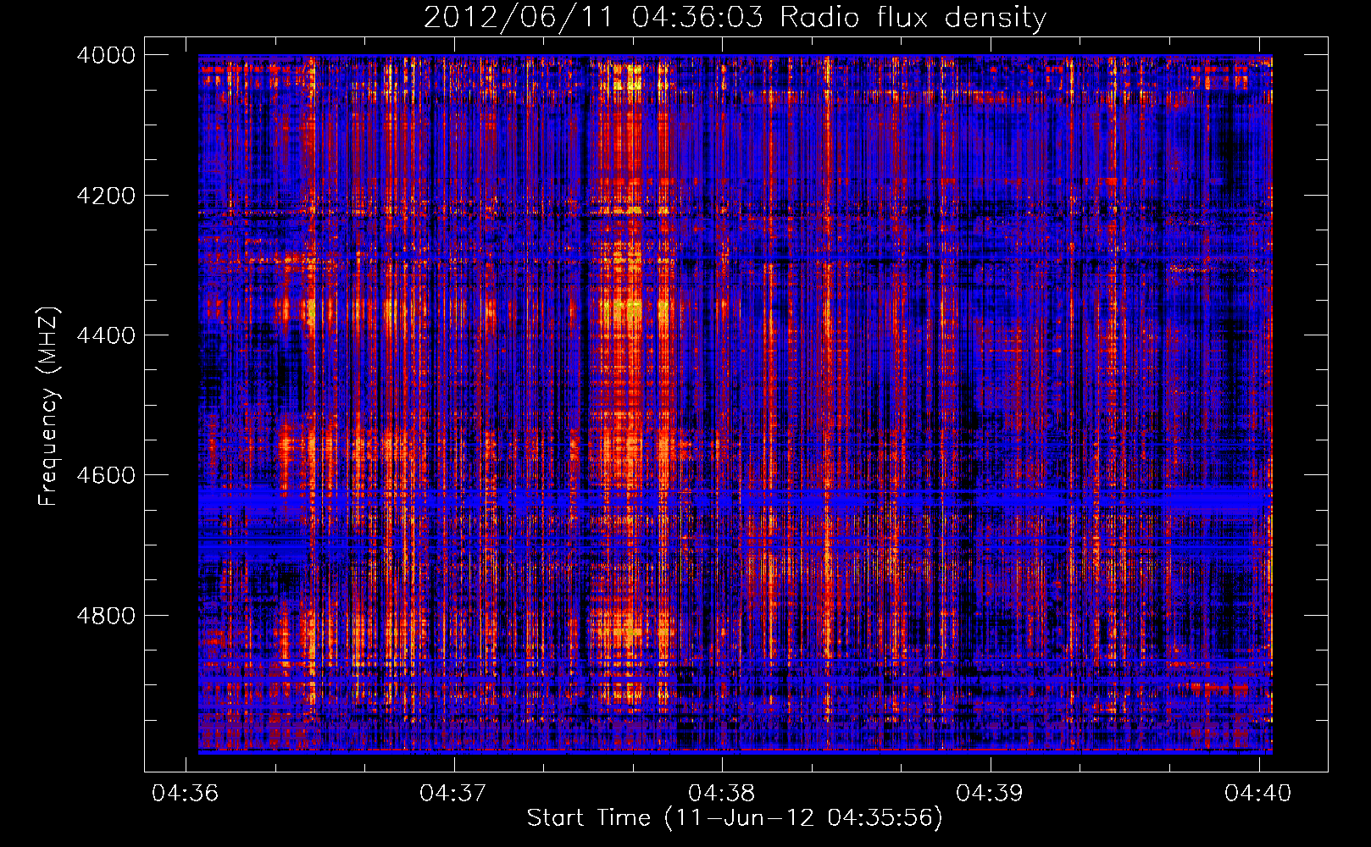Click the 04:39 time tick label
The width and height of the screenshot is (1371, 847).
point(990,793)
